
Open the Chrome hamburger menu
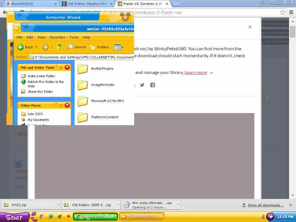click(x=291, y=12)
